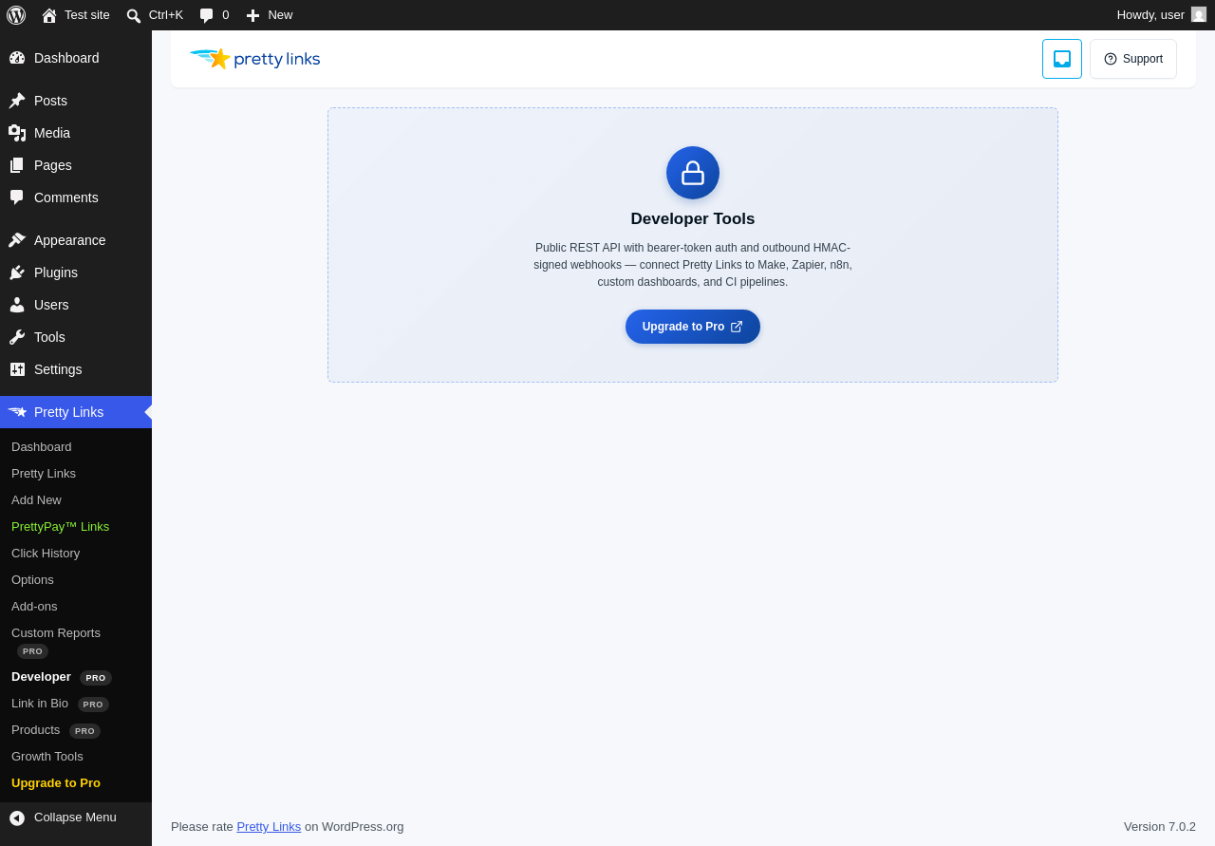Image resolution: width=1215 pixels, height=846 pixels.
Task: Click the Appearance paintbrush icon
Action: (17, 240)
